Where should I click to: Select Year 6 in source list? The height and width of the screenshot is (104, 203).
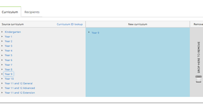point(9,60)
